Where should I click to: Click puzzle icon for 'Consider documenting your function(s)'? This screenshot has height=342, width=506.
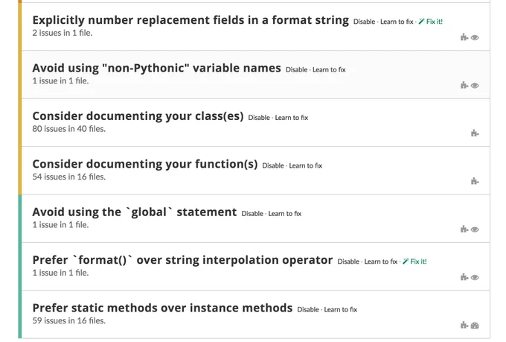pyautogui.click(x=475, y=181)
